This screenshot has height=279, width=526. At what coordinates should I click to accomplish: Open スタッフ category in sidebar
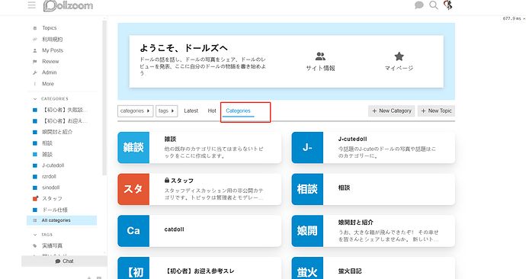52,198
